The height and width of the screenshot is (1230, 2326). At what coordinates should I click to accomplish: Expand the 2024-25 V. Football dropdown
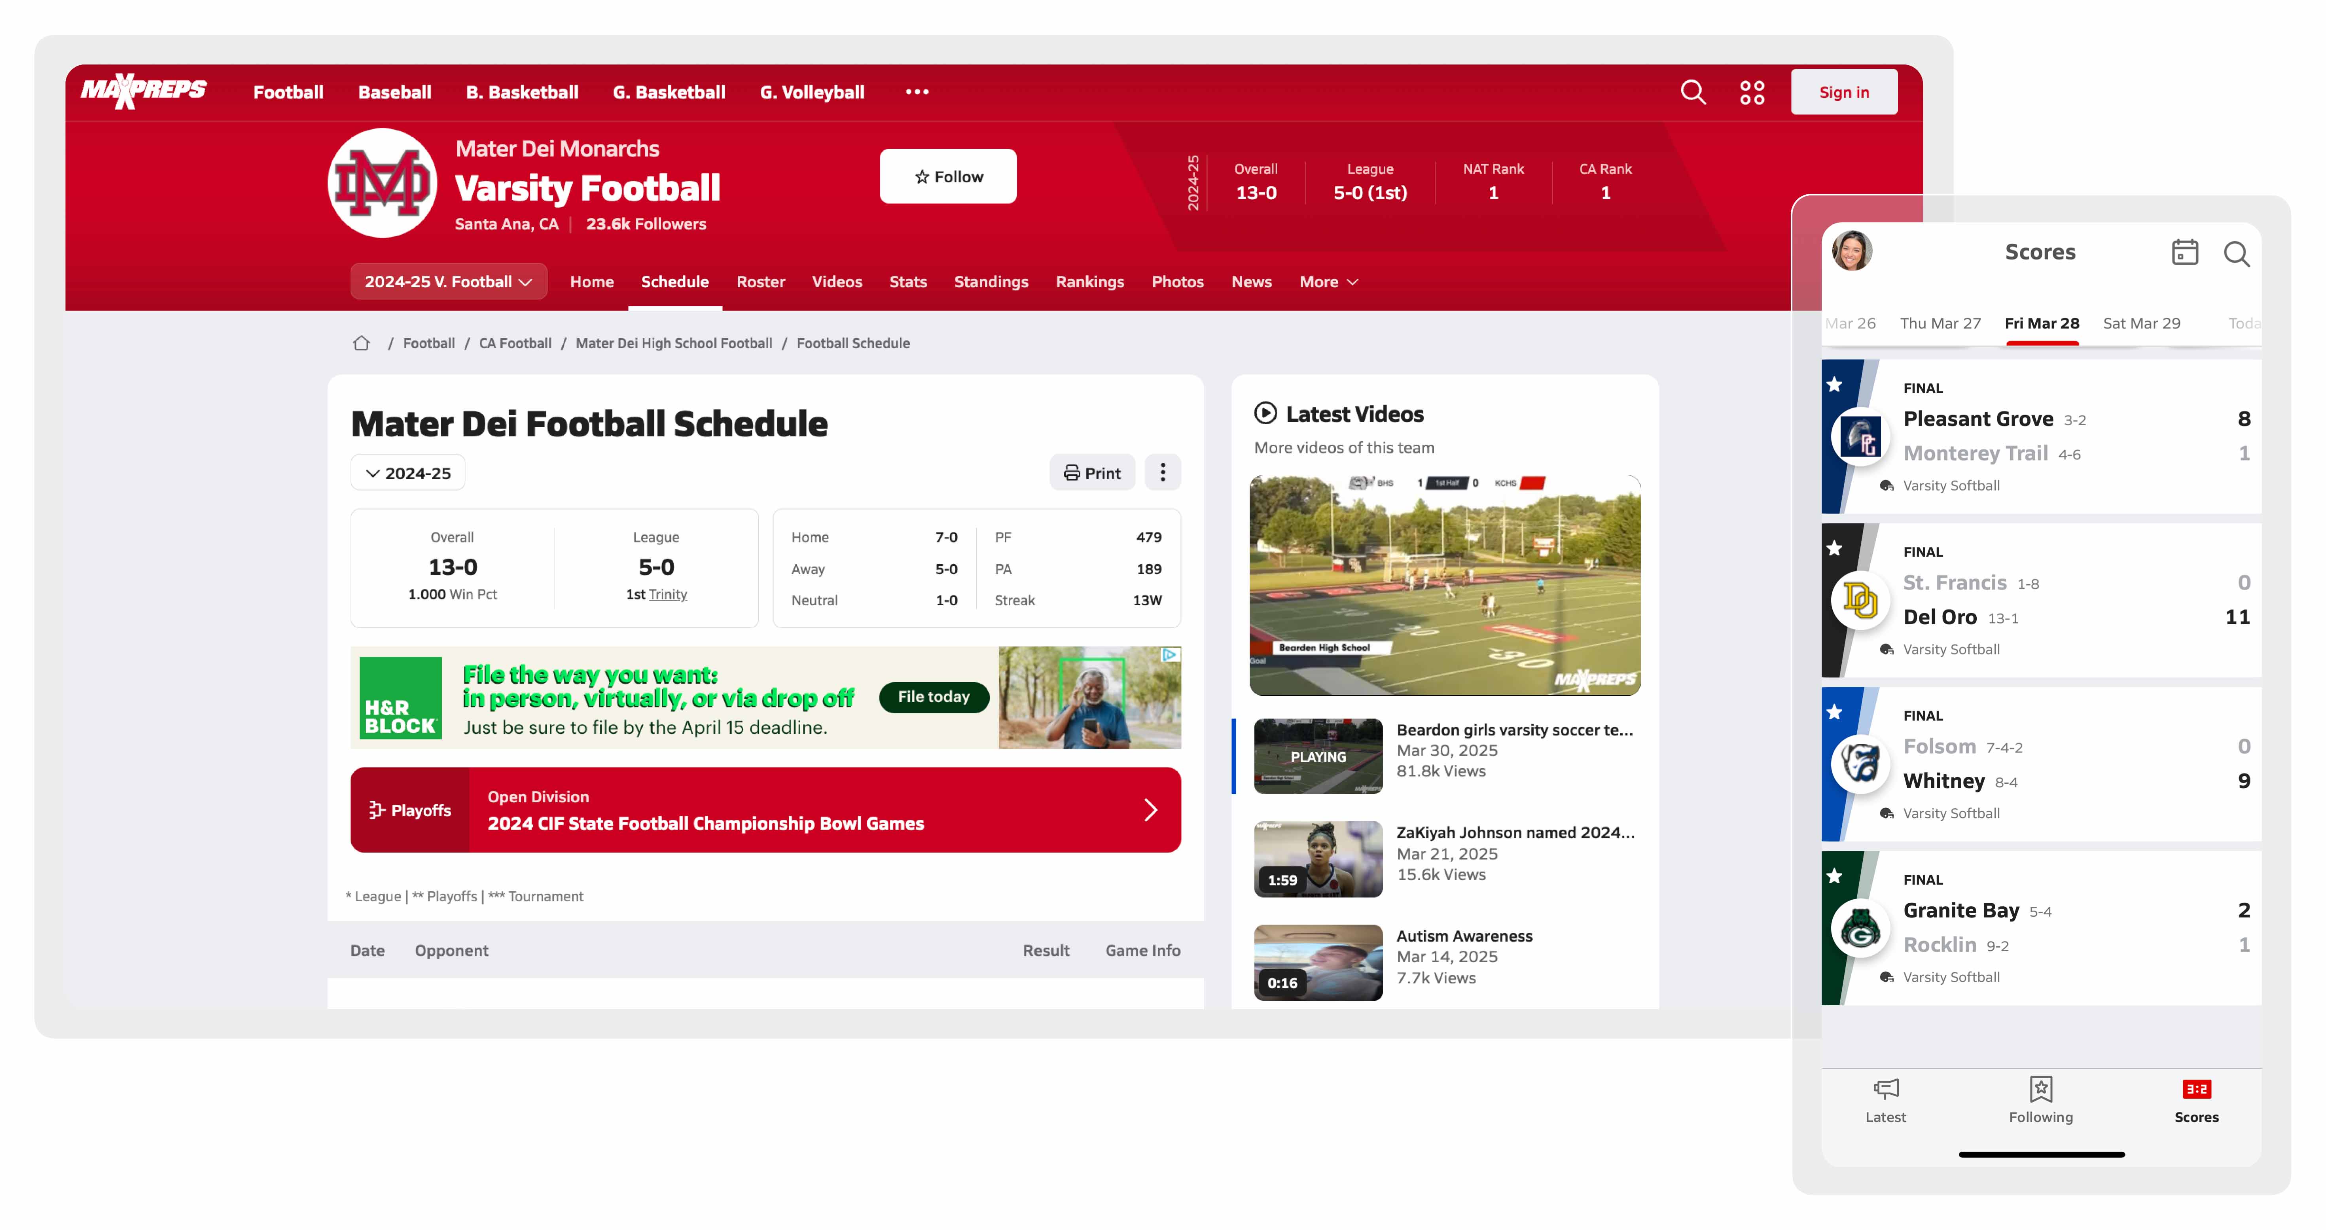pos(448,282)
